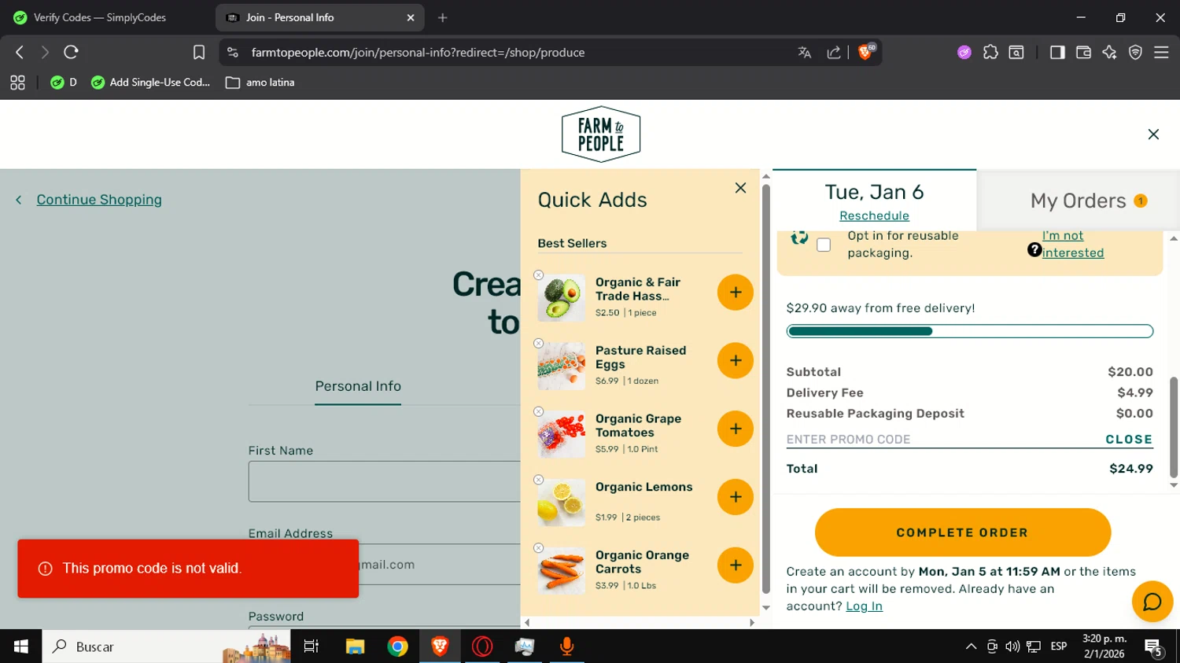Click the reusable packaging help question mark

pyautogui.click(x=1034, y=250)
